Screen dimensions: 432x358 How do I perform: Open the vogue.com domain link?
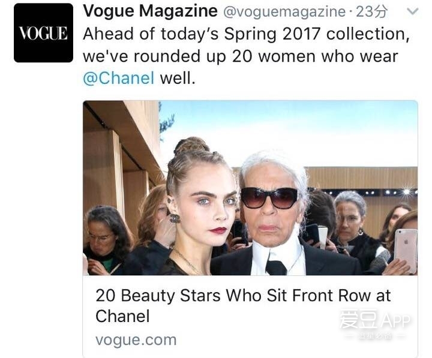tap(136, 340)
